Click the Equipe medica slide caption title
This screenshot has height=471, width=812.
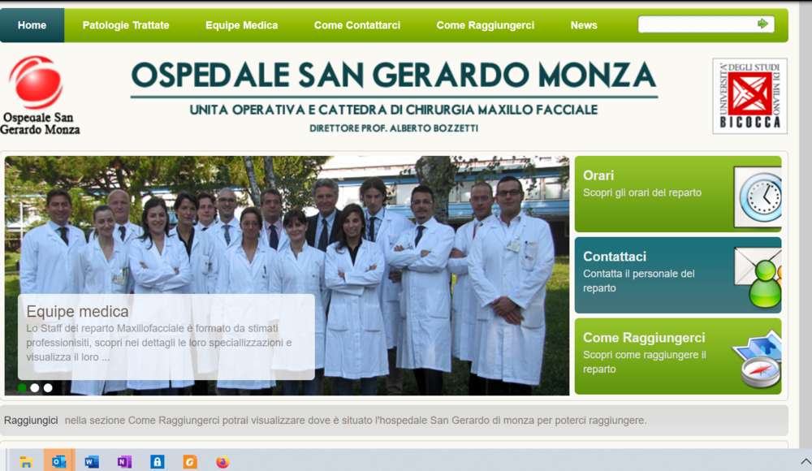(77, 311)
